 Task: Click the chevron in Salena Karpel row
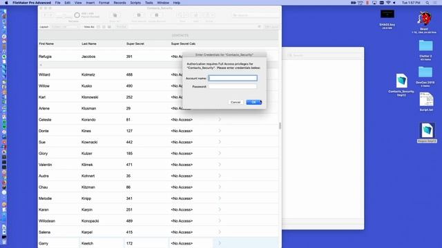[220, 232]
